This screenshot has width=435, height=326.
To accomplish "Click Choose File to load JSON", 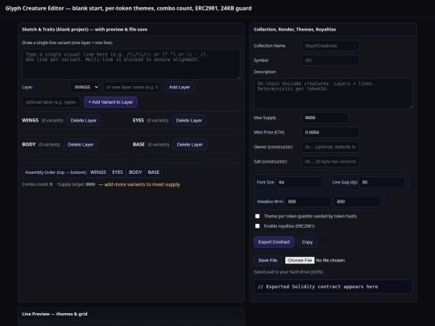I will pyautogui.click(x=300, y=260).
